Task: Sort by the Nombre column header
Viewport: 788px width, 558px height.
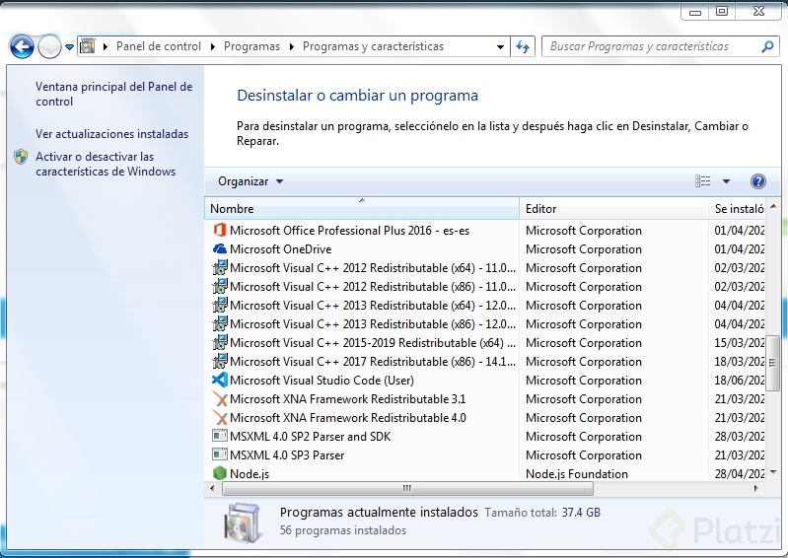Action: (361, 208)
